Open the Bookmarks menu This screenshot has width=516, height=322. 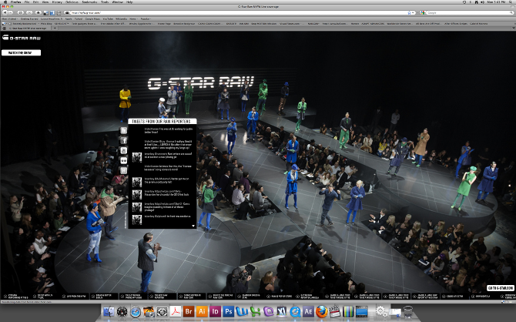(x=89, y=2)
